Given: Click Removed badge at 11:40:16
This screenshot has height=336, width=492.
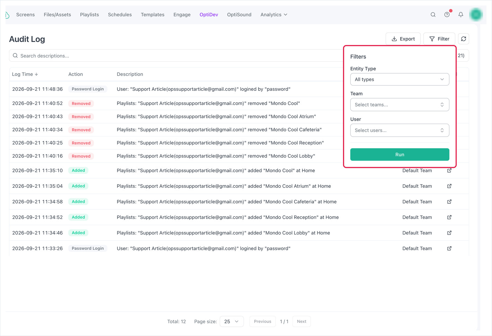Looking at the screenshot, I should click(81, 156).
